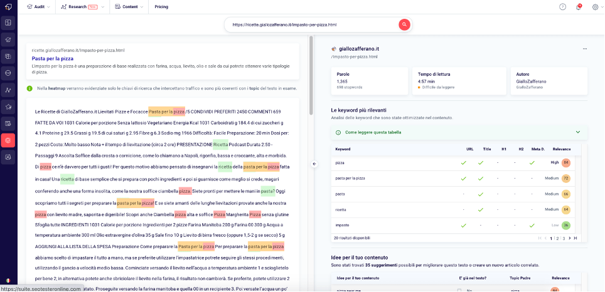Select the active red sidebar tool icon

[8, 140]
